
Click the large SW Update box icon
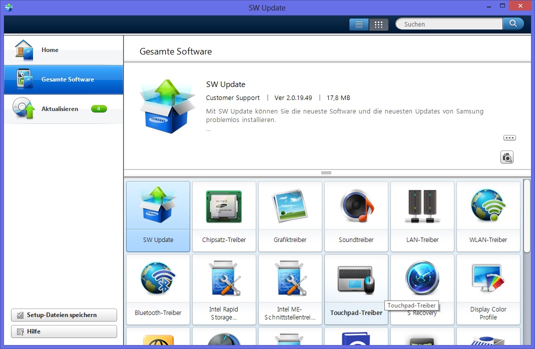pyautogui.click(x=168, y=106)
